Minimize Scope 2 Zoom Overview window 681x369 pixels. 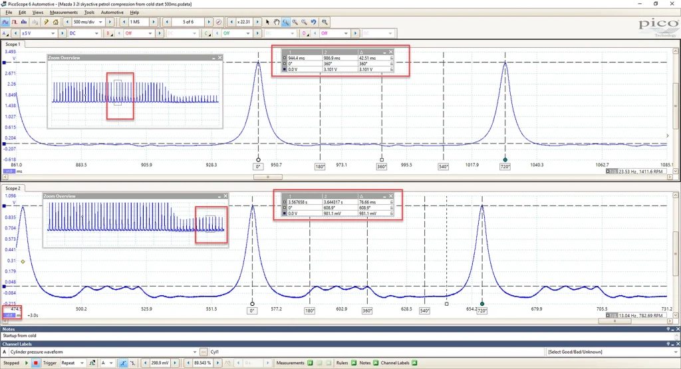click(219, 196)
